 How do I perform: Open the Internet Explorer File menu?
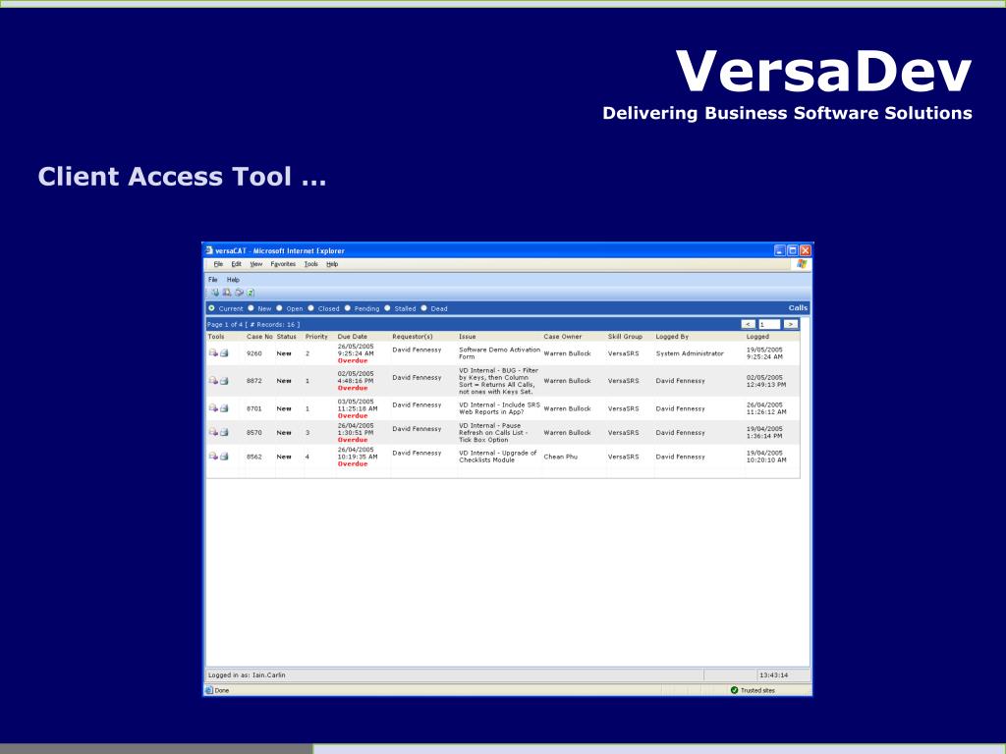[218, 264]
